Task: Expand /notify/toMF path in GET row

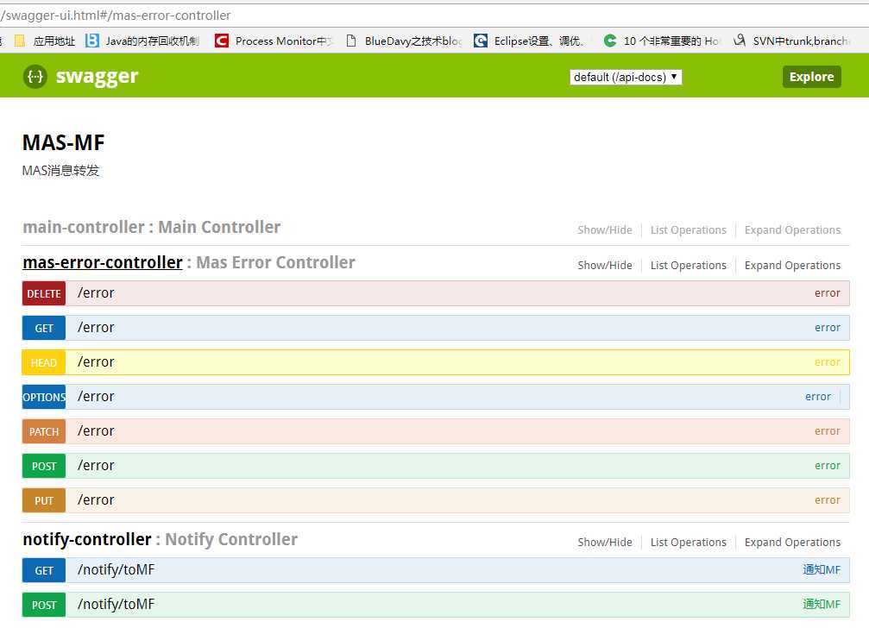Action: [116, 569]
